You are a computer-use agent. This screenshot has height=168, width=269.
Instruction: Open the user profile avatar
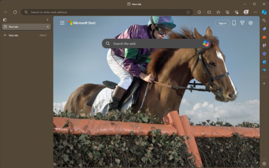246,12
